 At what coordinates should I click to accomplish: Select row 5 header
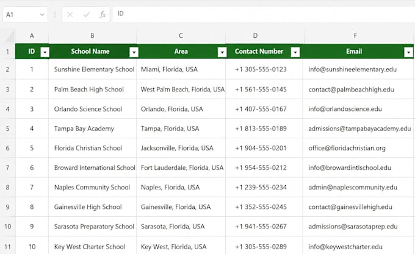[x=7, y=129]
